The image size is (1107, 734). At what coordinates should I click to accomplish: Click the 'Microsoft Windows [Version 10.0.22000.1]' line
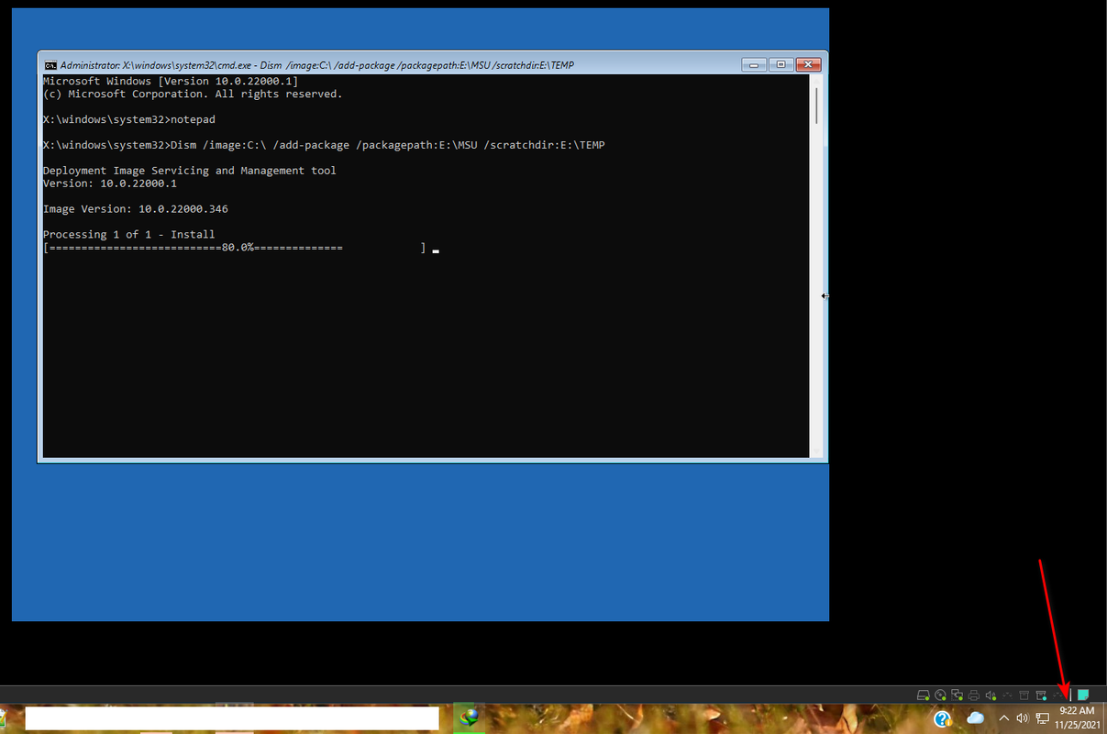click(170, 82)
